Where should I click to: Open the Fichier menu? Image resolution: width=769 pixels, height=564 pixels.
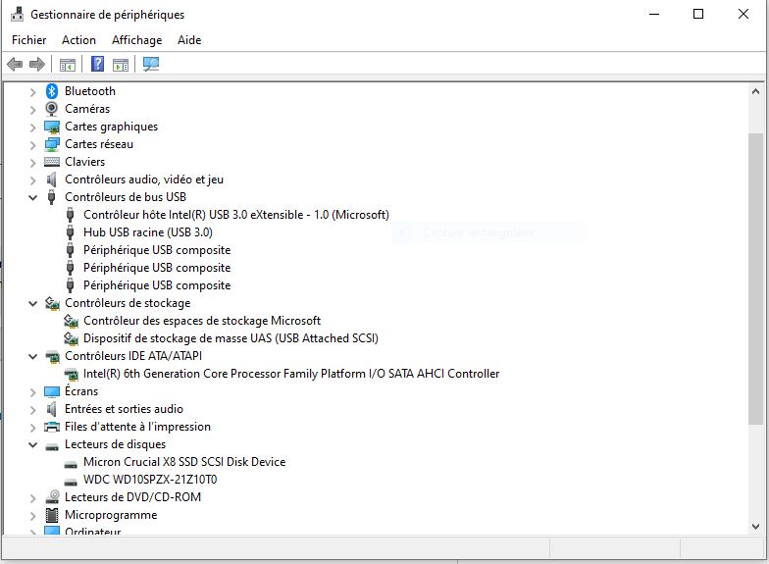(x=29, y=40)
